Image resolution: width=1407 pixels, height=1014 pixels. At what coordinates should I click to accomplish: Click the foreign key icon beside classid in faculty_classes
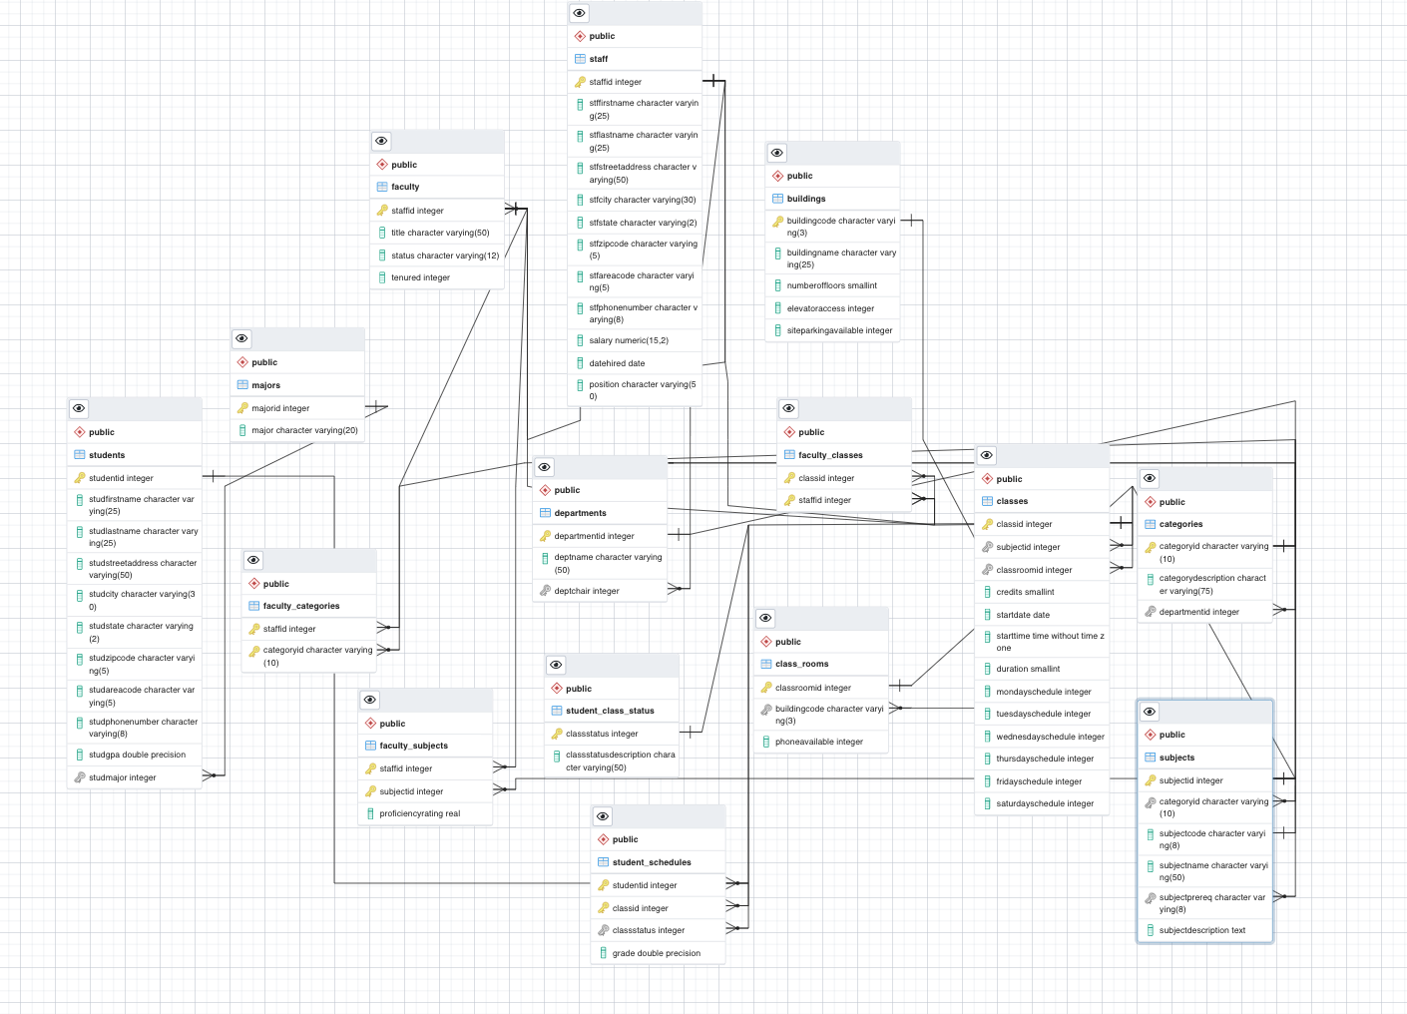[x=790, y=477]
